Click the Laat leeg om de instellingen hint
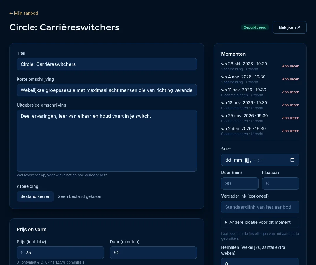Image resolution: width=316 pixels, height=265 pixels. [x=260, y=236]
